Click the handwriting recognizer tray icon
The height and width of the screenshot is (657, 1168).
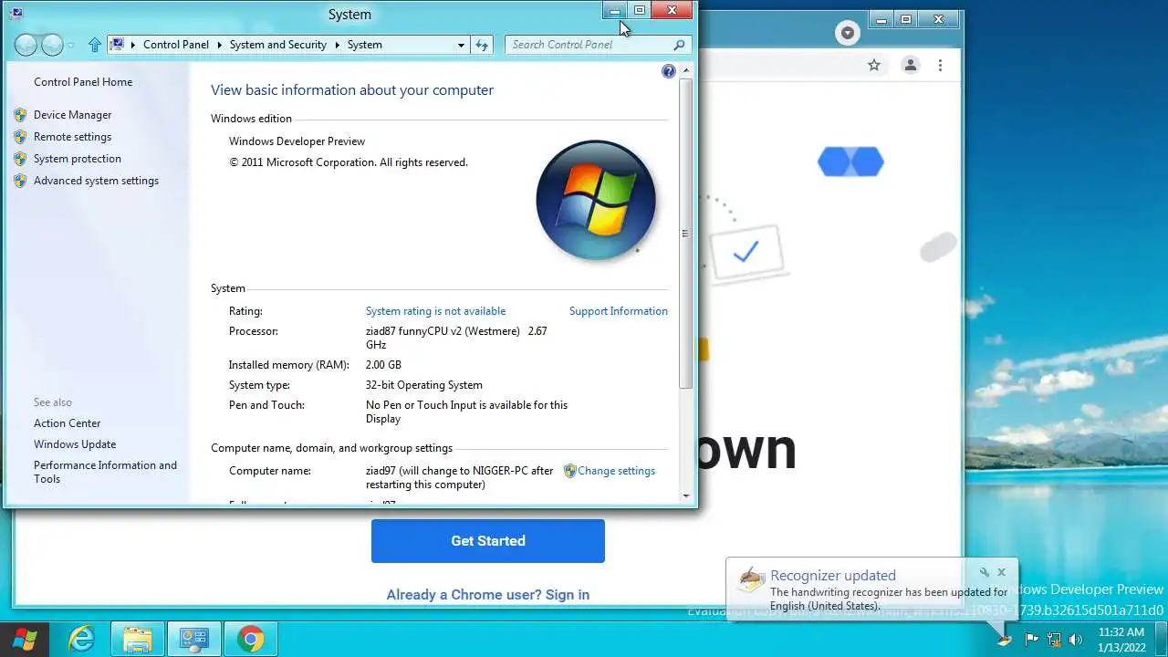(1004, 639)
